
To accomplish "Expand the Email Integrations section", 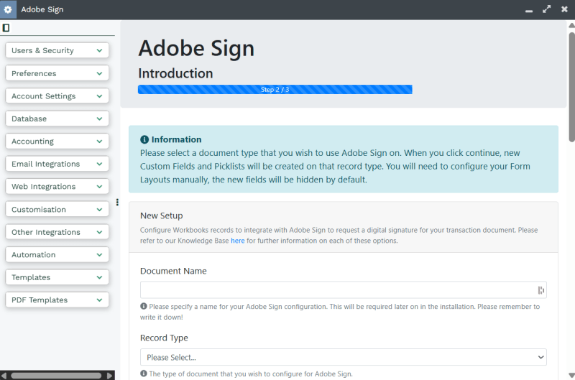I will pyautogui.click(x=57, y=164).
